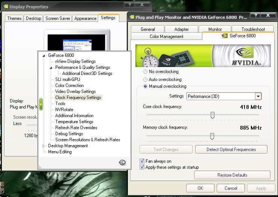Switch to the Monitor tab

point(215,29)
